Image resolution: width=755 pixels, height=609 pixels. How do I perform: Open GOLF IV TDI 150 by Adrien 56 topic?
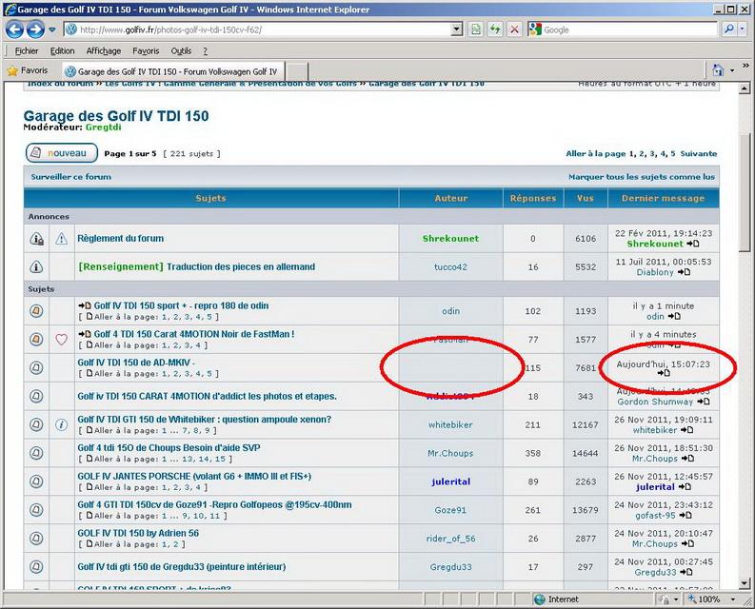pyautogui.click(x=138, y=533)
